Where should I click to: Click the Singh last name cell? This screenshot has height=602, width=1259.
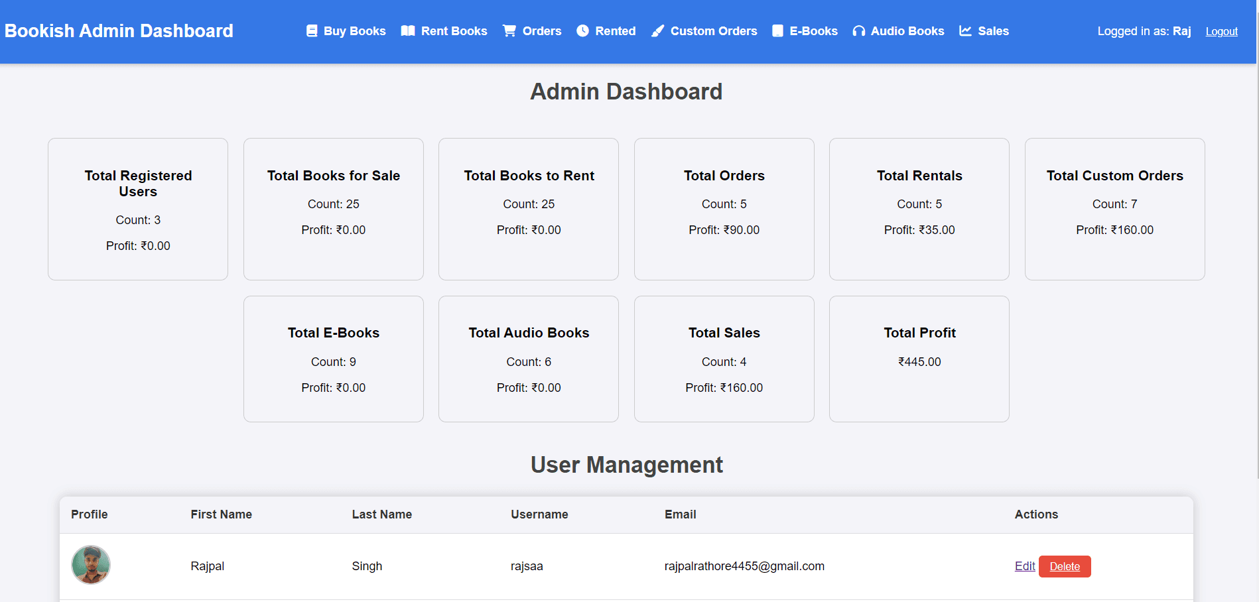click(x=367, y=566)
